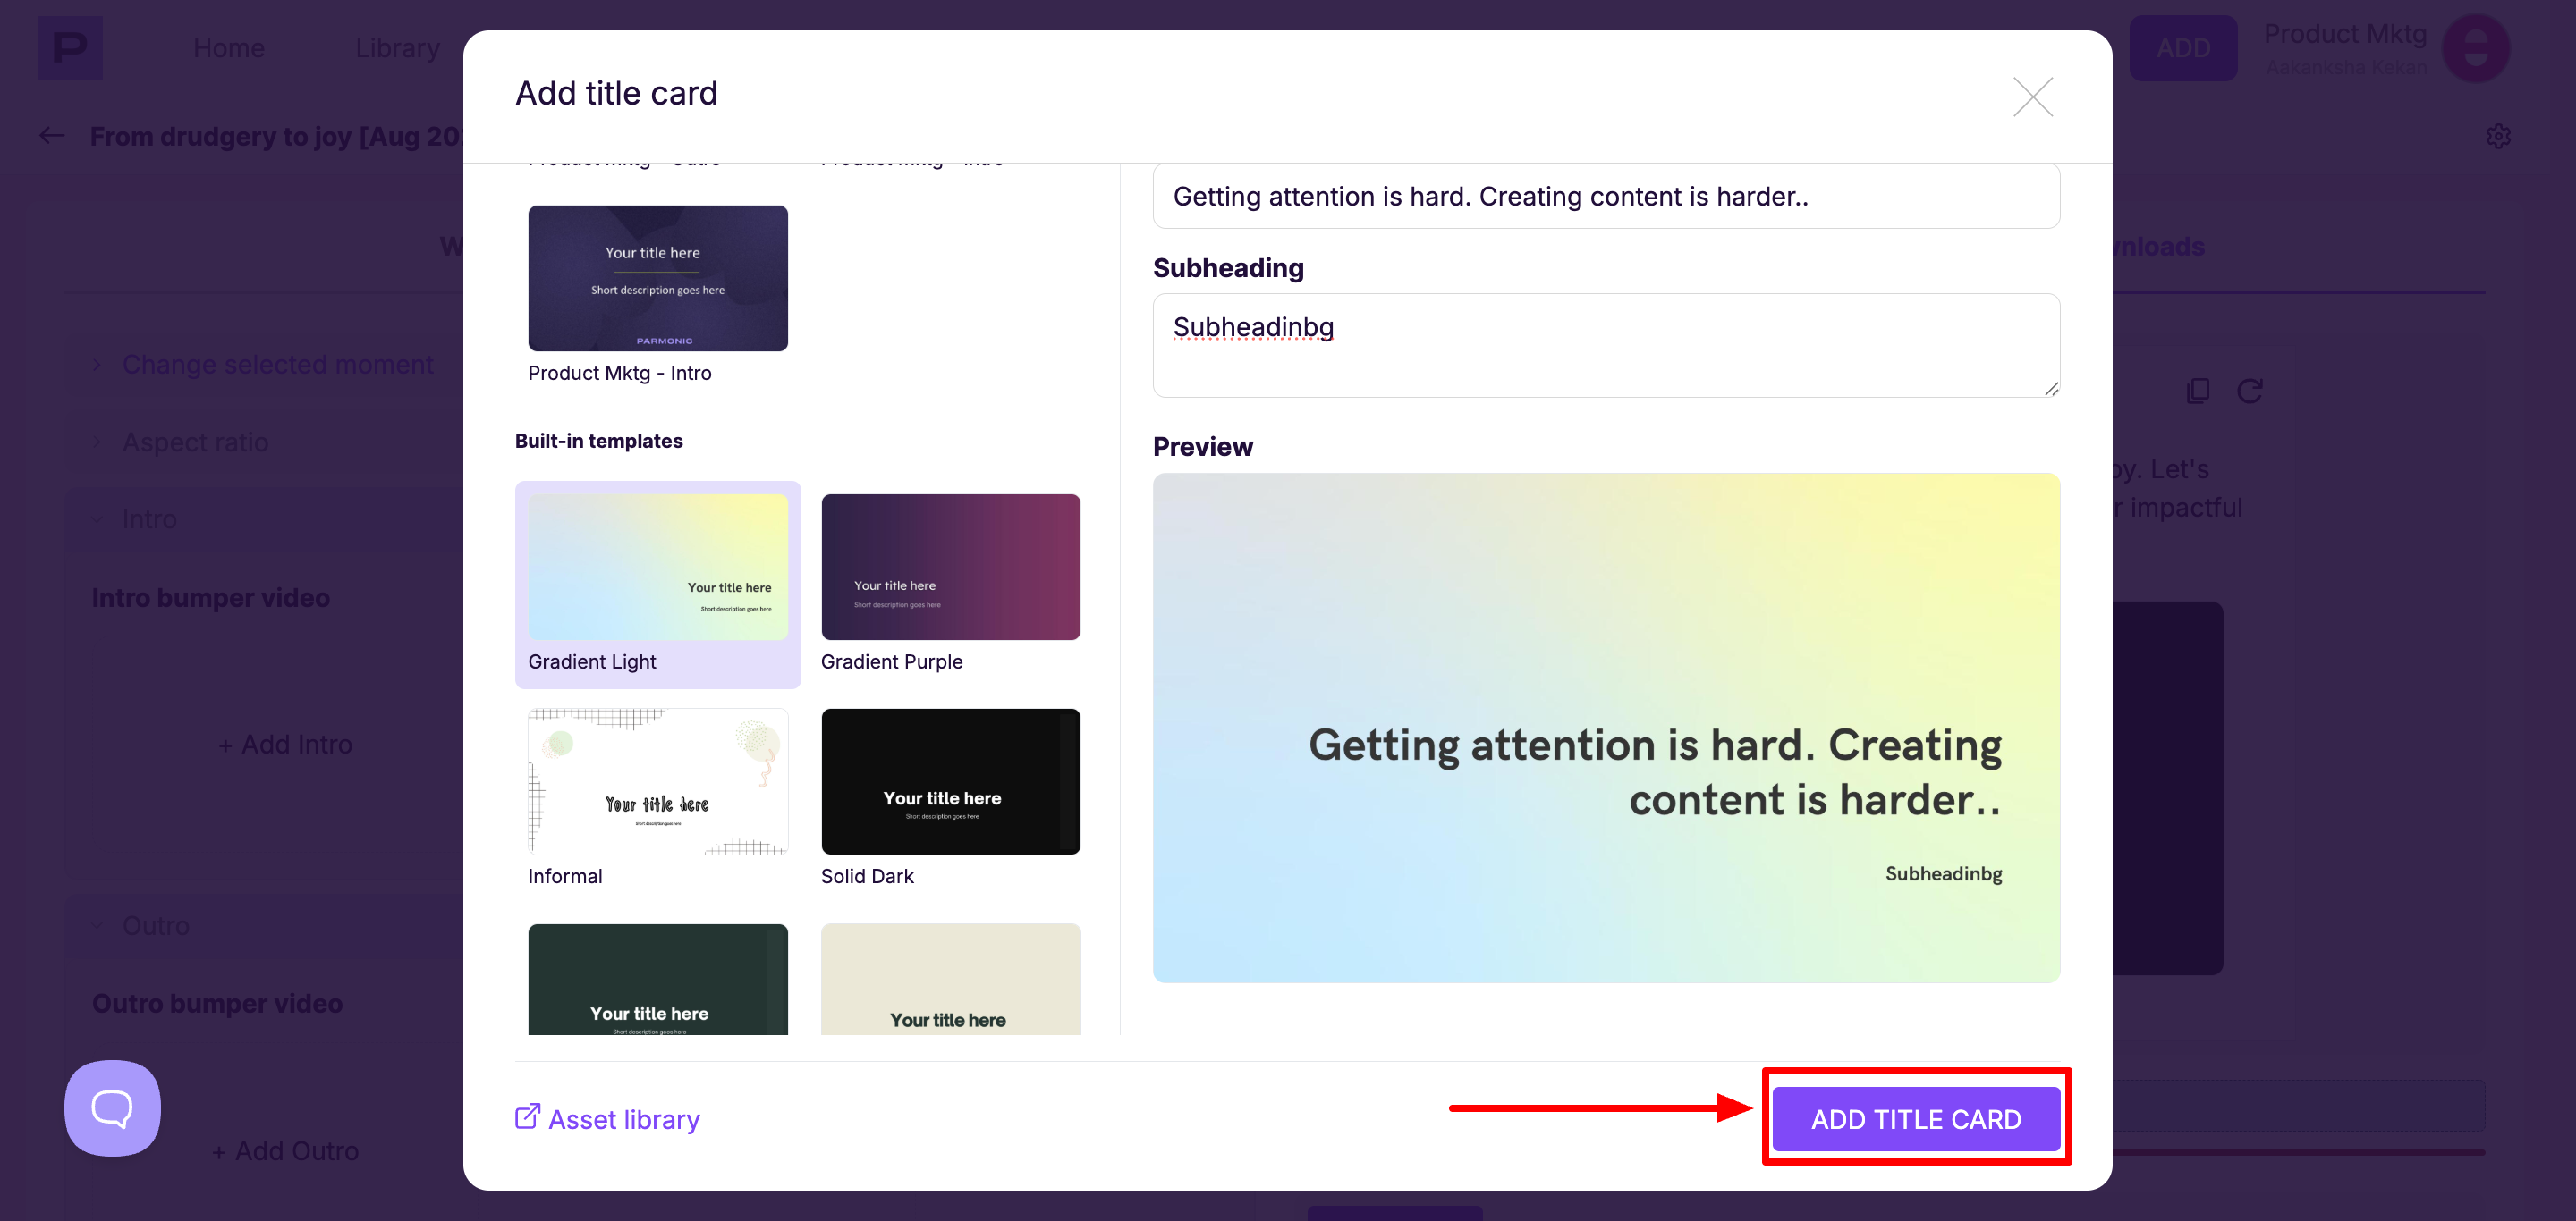
Task: Click + Add Outro
Action: (285, 1151)
